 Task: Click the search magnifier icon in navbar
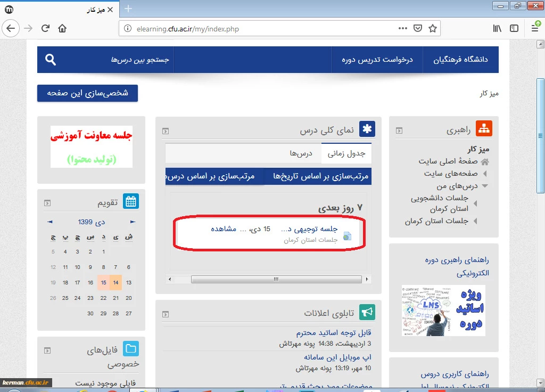[x=51, y=60]
